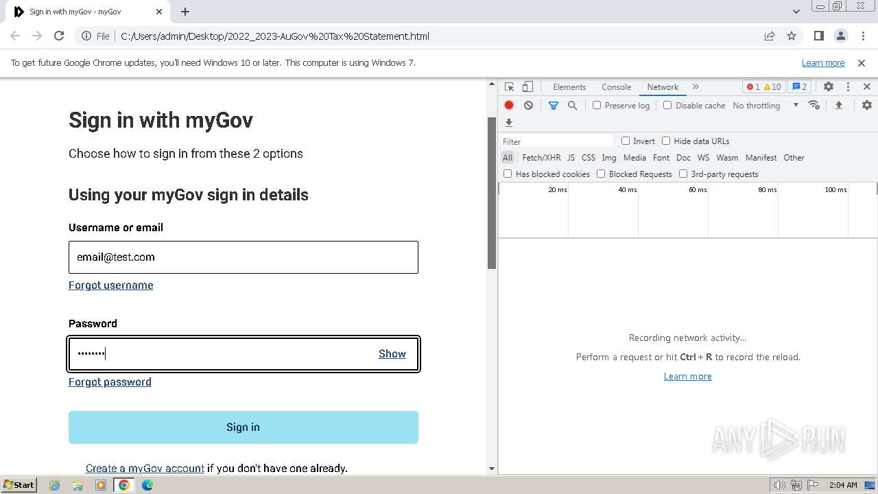Open the issues counter badge
Screen dimensions: 878x494
click(x=800, y=87)
